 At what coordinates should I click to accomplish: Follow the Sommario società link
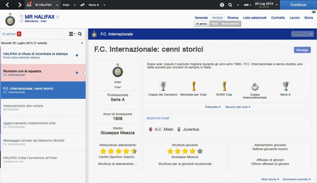point(297,179)
